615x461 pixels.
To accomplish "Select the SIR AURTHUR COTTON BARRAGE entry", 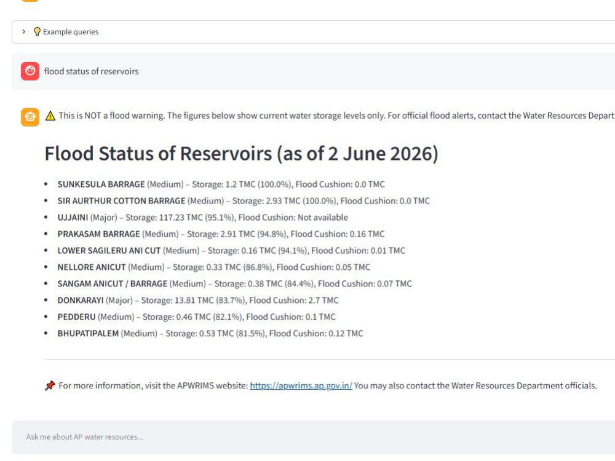I will click(244, 201).
